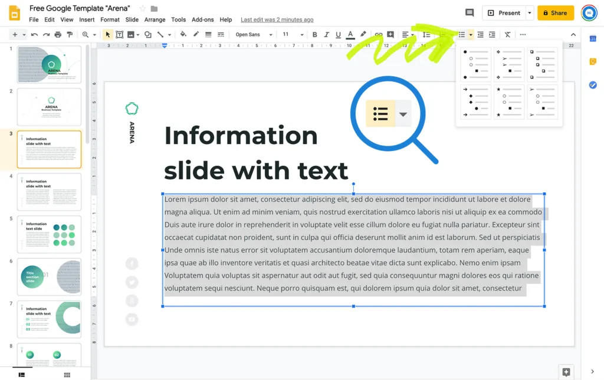Toggle Underline formatting
This screenshot has height=380, width=604.
[x=338, y=35]
